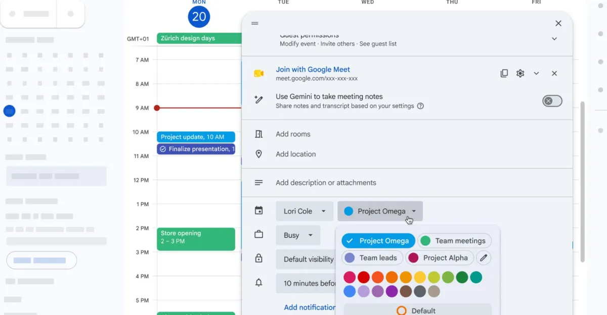This screenshot has height=315, width=607.
Task: Expand the Meet details chevron
Action: point(536,74)
